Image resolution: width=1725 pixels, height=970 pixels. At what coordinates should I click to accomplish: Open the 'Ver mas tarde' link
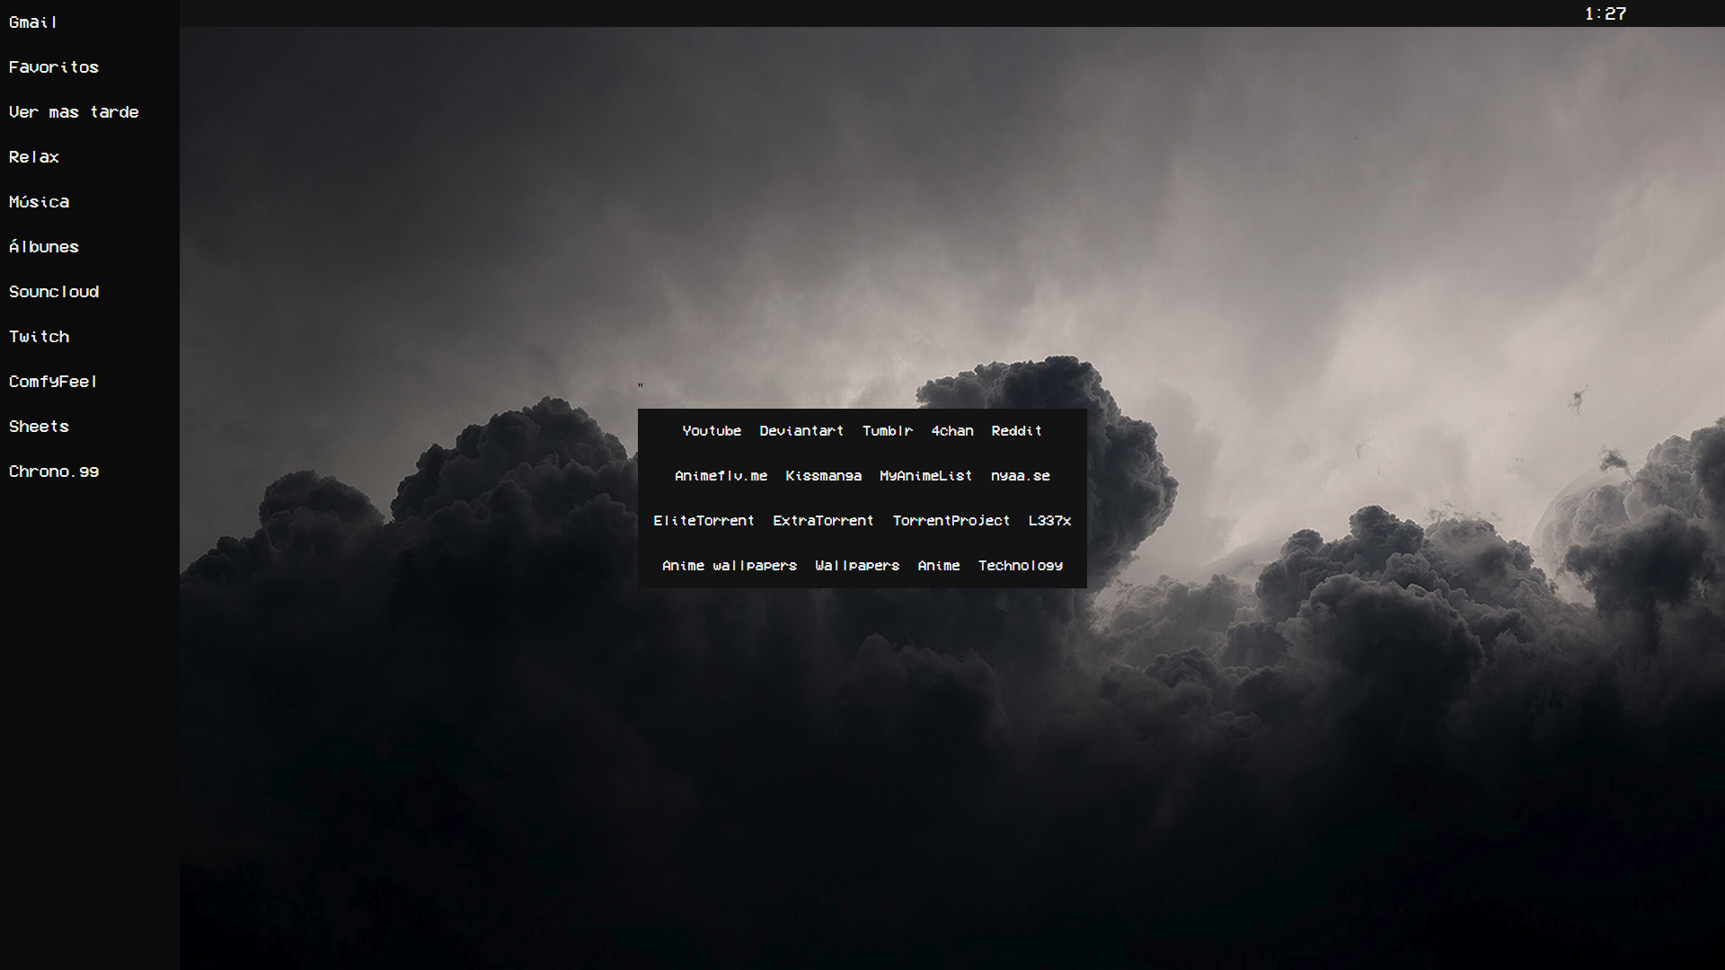[x=74, y=112]
